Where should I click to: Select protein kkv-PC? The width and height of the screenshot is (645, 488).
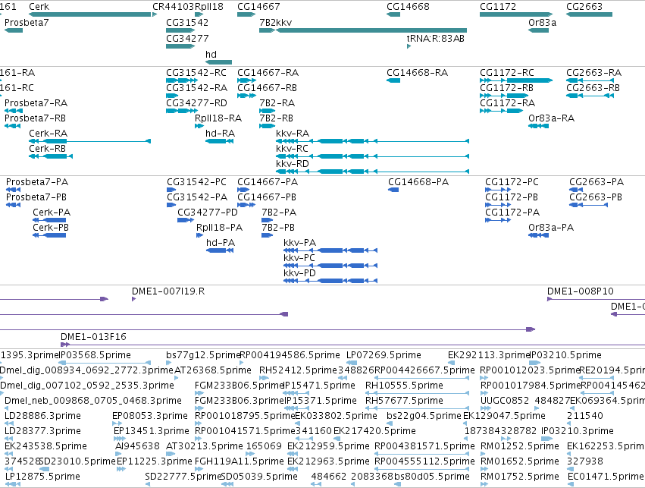[x=330, y=266]
